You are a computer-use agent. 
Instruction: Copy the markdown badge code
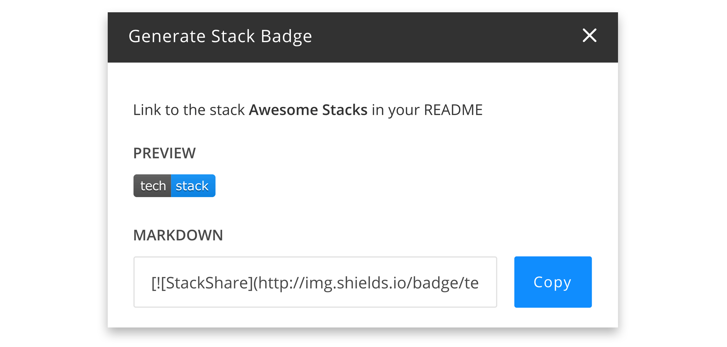tap(553, 282)
